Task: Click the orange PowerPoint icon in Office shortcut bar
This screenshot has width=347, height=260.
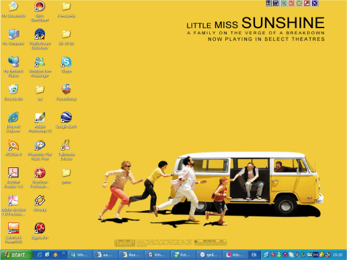Action: click(291, 3)
